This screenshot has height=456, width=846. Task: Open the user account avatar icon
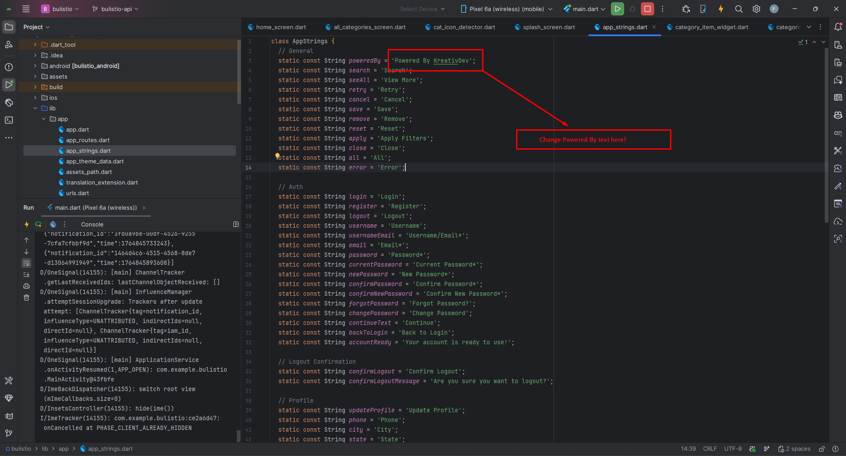pyautogui.click(x=774, y=9)
